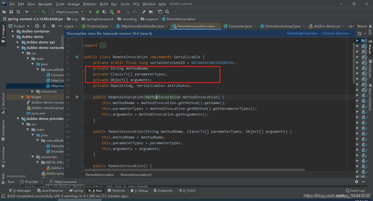373x201 pixels.
Task: Open the Endpoints tool window
Action: tap(163, 191)
